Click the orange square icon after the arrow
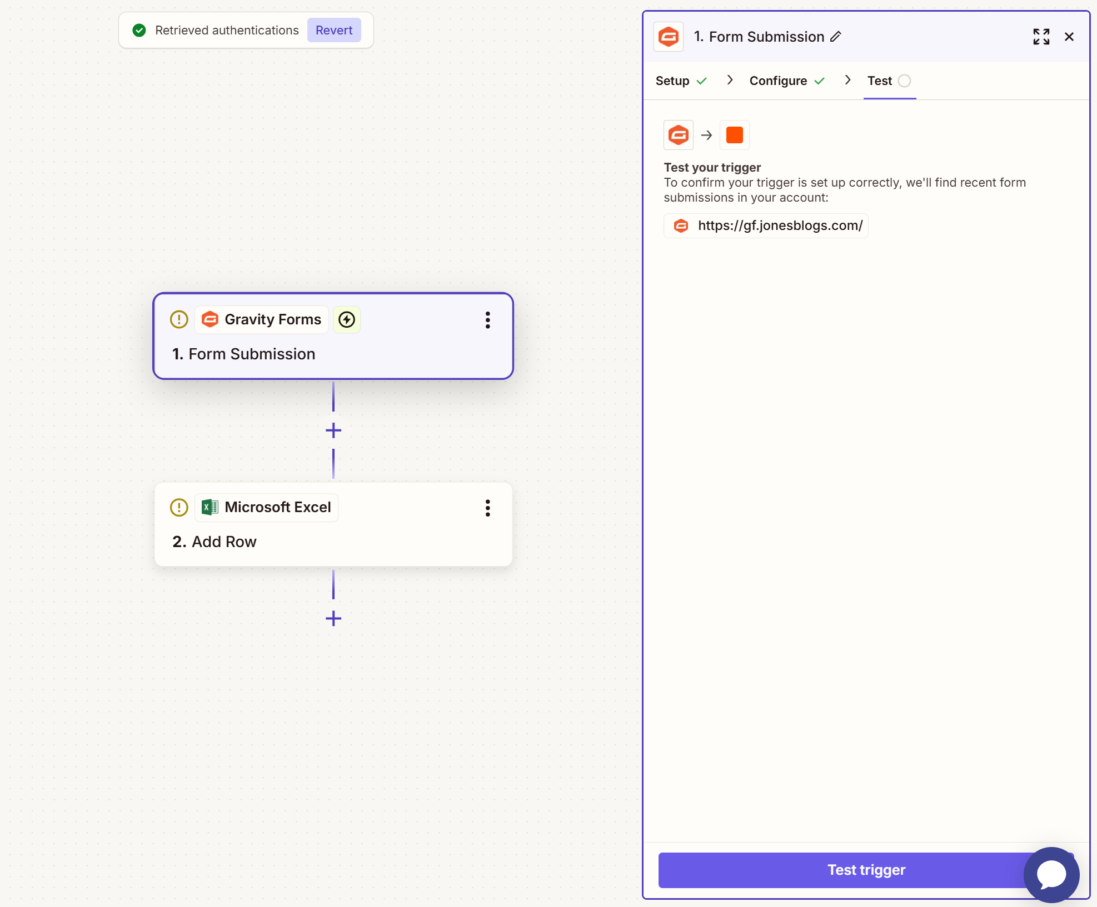This screenshot has width=1097, height=907. (734, 135)
